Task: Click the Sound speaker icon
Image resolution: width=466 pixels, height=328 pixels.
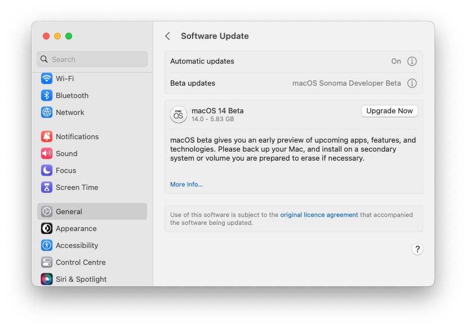Action: click(47, 154)
